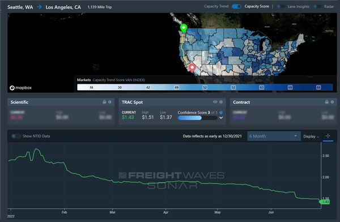Click the TRAC Spot panel title

[132, 102]
